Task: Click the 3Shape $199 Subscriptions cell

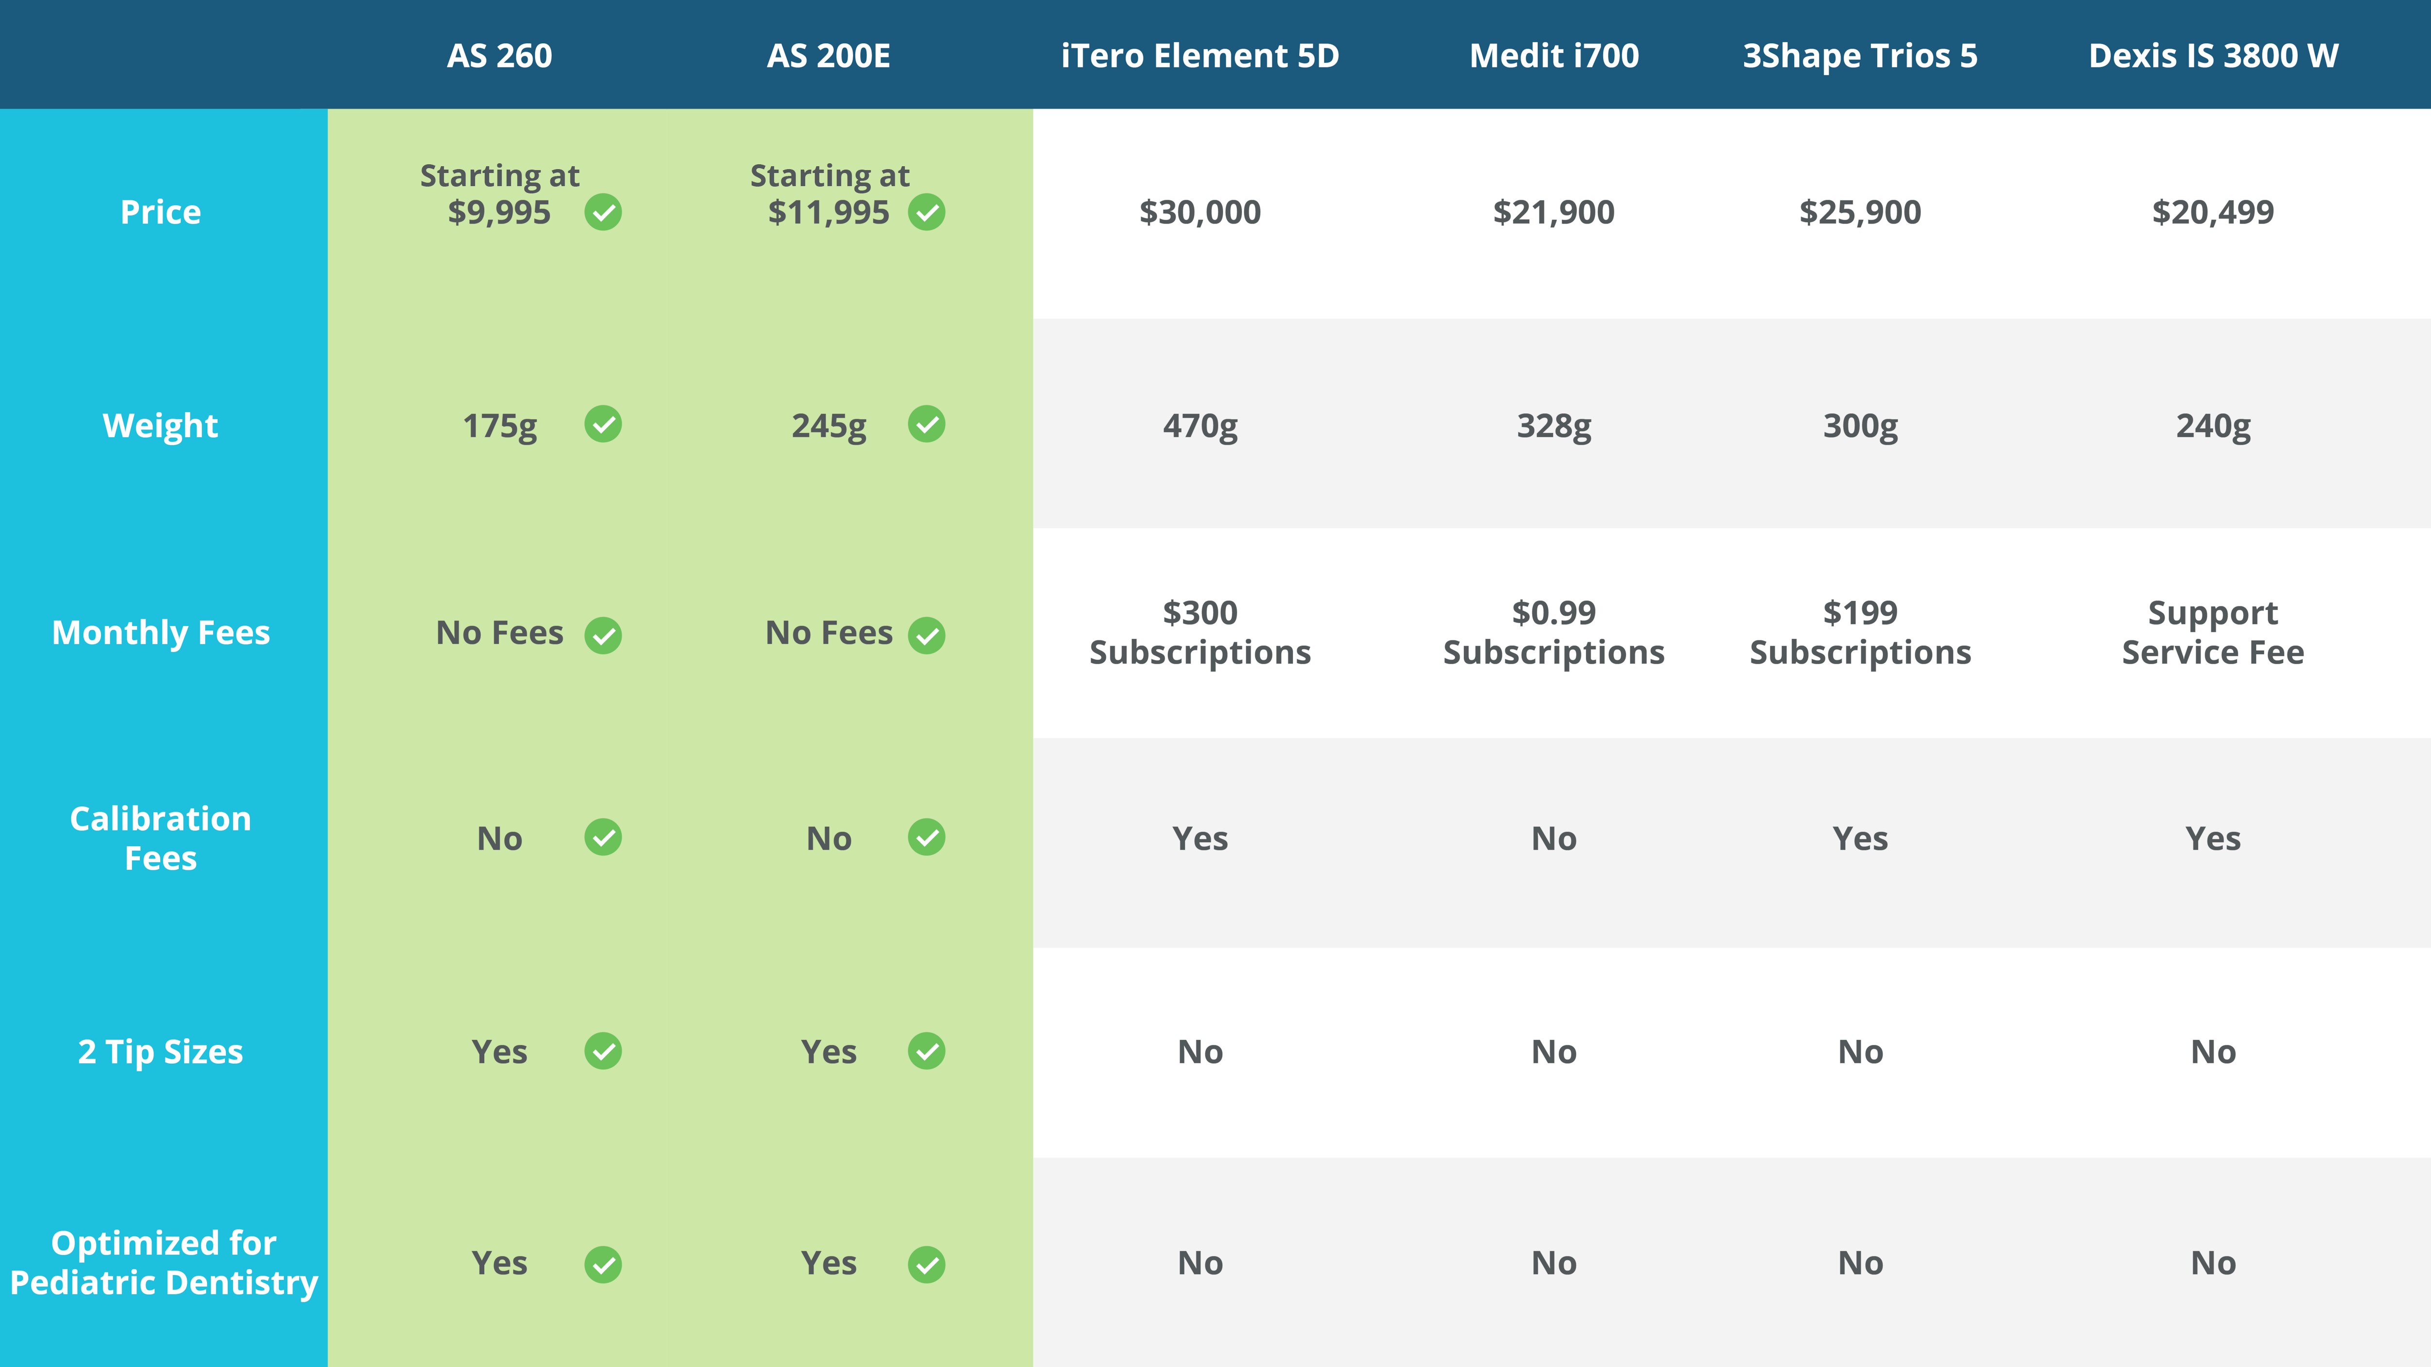Action: pyautogui.click(x=1860, y=632)
